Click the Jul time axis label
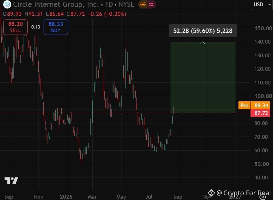 coord(149,197)
